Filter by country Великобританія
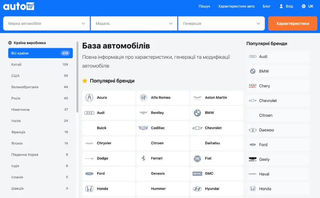320x198 pixels. coord(40,87)
